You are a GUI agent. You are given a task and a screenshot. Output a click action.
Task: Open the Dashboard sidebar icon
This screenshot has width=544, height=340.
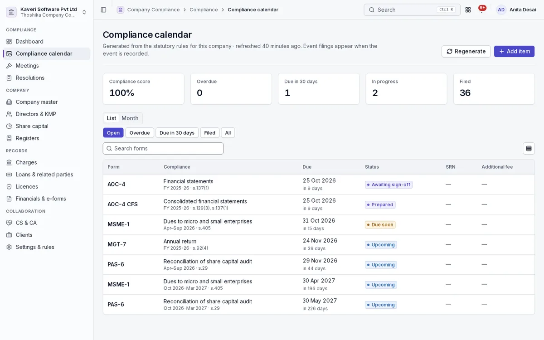(9, 42)
